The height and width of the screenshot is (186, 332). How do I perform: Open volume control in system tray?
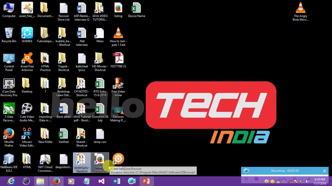pyautogui.click(x=307, y=181)
